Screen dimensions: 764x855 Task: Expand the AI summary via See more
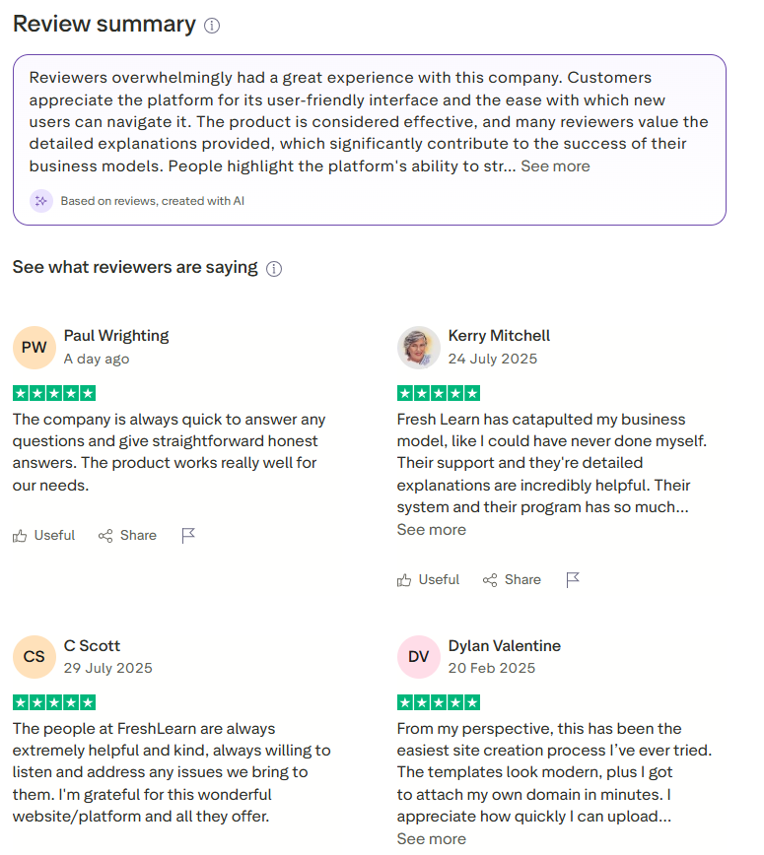(x=555, y=165)
